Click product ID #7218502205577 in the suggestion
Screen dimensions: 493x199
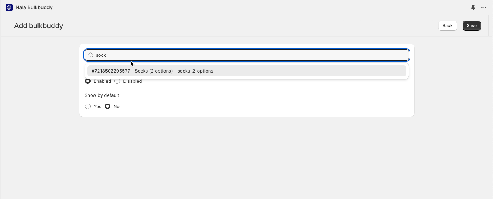pyautogui.click(x=111, y=71)
